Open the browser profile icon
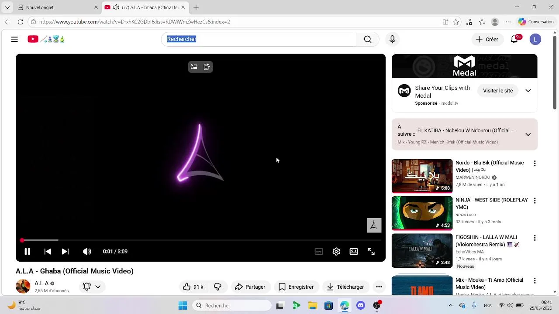Image resolution: width=559 pixels, height=314 pixels. click(495, 22)
